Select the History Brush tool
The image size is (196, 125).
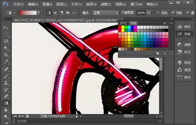coord(6,90)
